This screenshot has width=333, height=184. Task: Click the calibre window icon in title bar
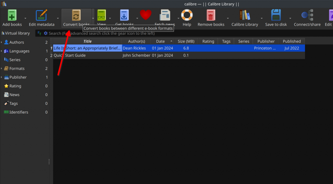click(x=4, y=4)
